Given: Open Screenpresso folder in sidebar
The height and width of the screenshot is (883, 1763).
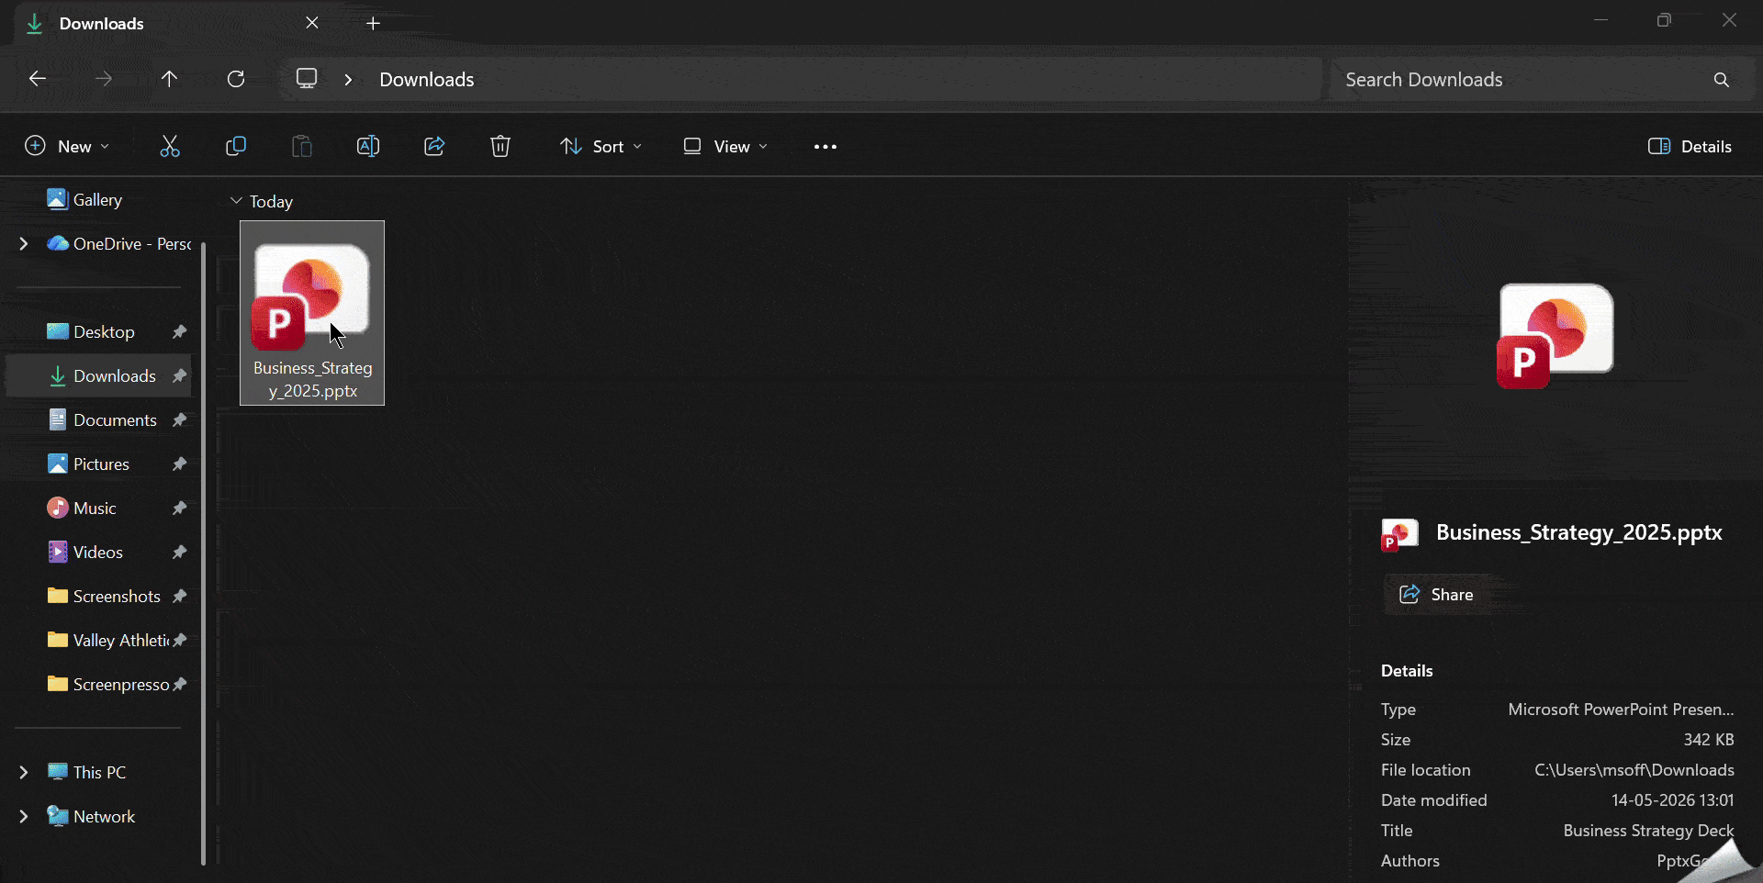Looking at the screenshot, I should pyautogui.click(x=120, y=685).
